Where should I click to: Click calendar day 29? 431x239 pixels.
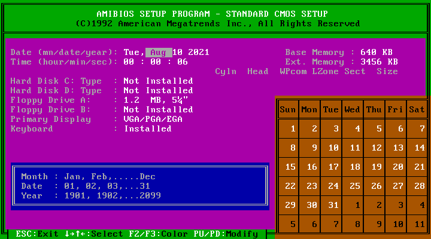point(290,206)
